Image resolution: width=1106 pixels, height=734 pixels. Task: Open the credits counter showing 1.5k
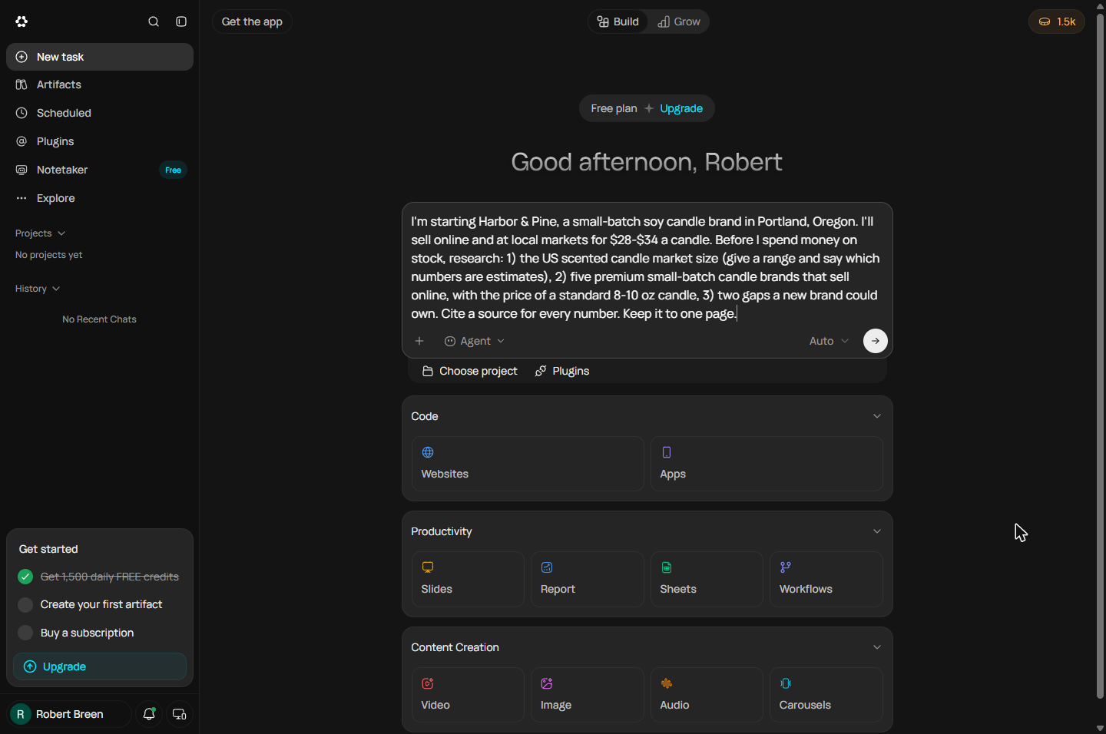pos(1057,21)
